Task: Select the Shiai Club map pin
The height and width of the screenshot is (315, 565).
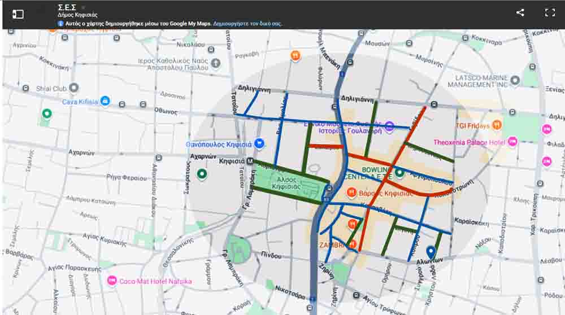Action: pyautogui.click(x=73, y=88)
